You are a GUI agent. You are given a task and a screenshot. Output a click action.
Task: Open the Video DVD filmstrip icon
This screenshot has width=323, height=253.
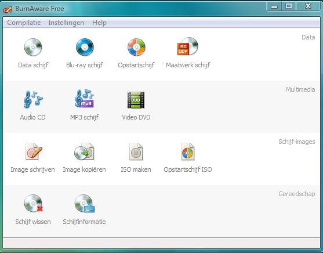click(x=136, y=100)
